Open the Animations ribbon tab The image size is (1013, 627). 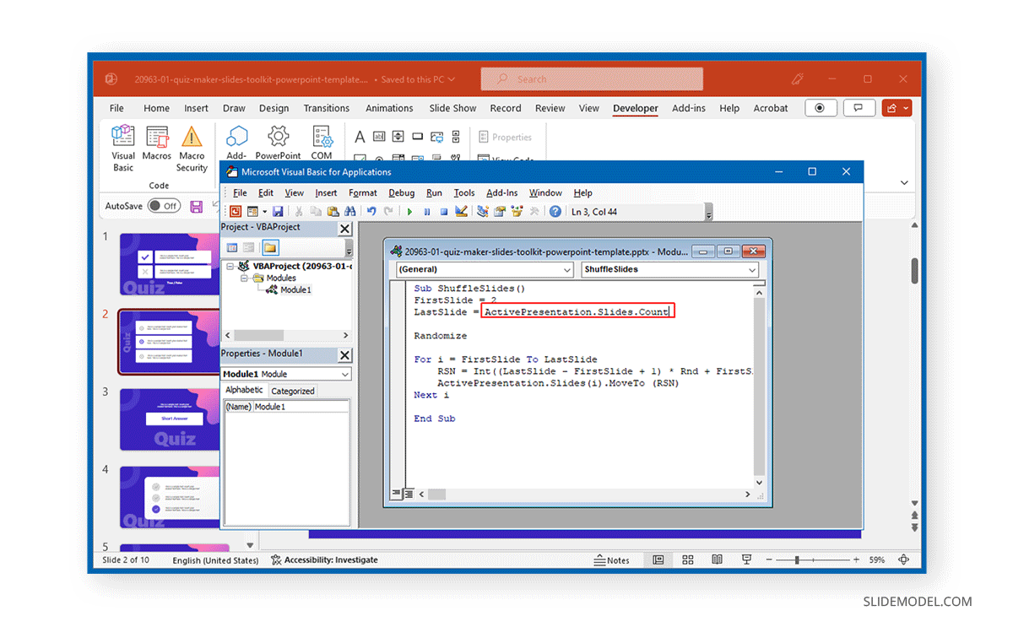pos(389,108)
